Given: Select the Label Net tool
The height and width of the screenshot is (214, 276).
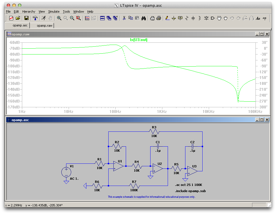Looking at the screenshot, I should pyautogui.click(x=180, y=18).
